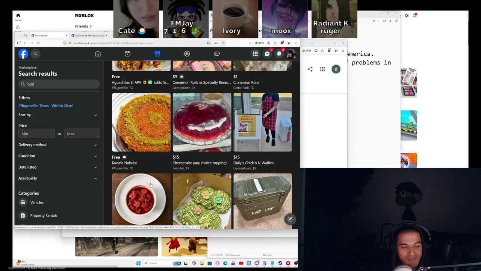
Task: Open the Facebook Groups icon
Action: [x=187, y=54]
